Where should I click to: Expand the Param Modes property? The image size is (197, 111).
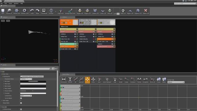tap(4, 91)
